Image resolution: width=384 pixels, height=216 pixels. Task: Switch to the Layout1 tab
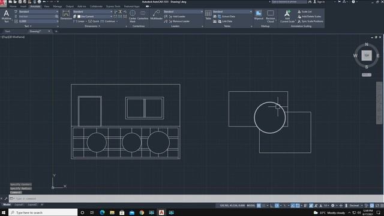click(19, 205)
